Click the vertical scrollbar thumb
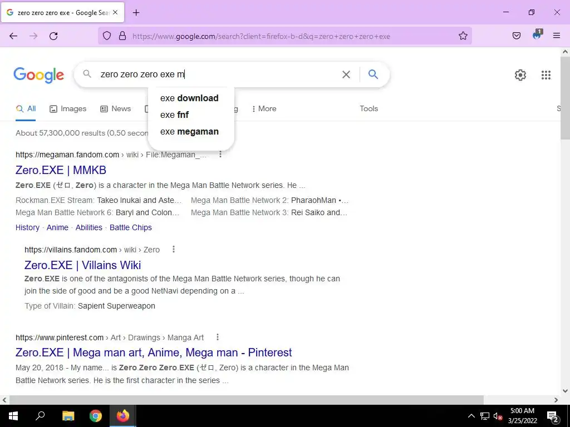 tap(565, 98)
